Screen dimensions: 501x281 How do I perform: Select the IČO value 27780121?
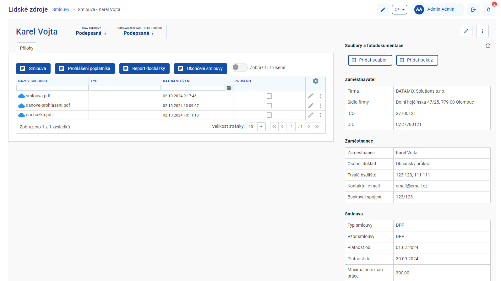[x=406, y=113]
